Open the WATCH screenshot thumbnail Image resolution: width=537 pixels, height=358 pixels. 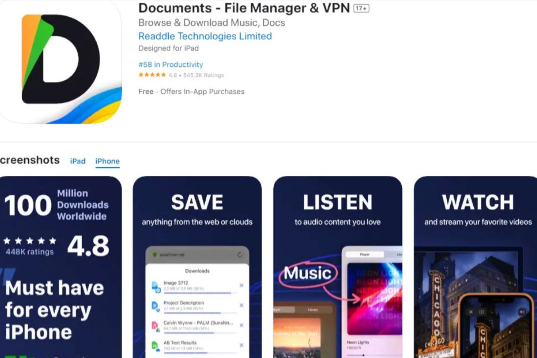pyautogui.click(x=475, y=267)
